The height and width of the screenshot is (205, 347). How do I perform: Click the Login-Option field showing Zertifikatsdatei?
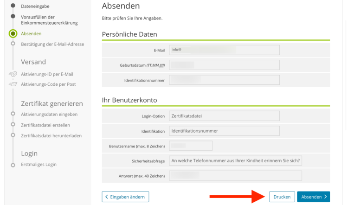[x=225, y=115]
